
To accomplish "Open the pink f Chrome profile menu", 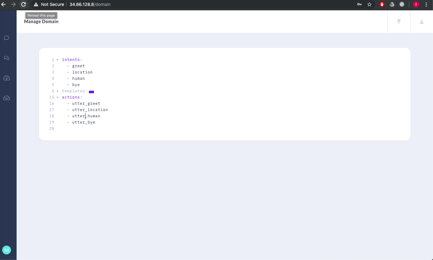I will pos(416,4).
